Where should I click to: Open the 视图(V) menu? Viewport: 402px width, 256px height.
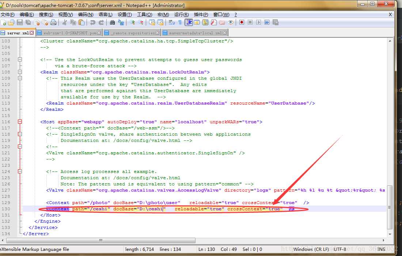point(66,15)
